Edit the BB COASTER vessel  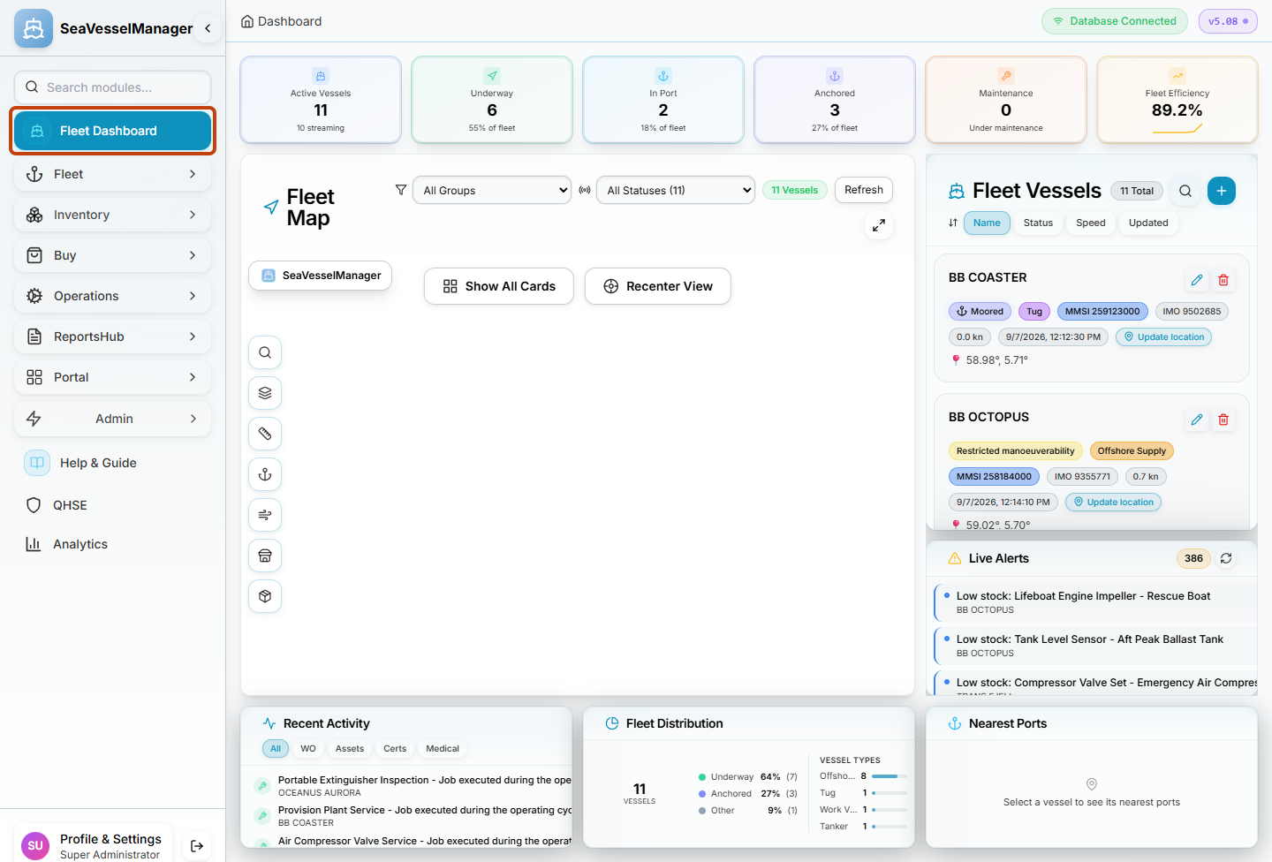click(1197, 280)
